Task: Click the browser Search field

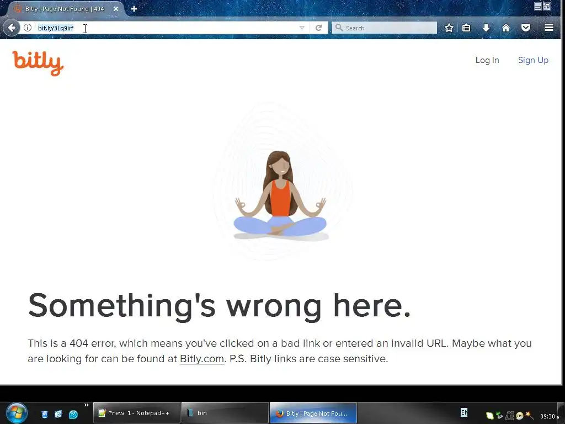Action: 385,28
